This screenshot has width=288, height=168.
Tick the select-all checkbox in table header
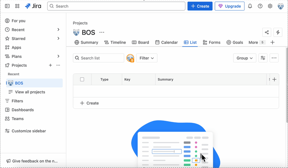pos(82,79)
